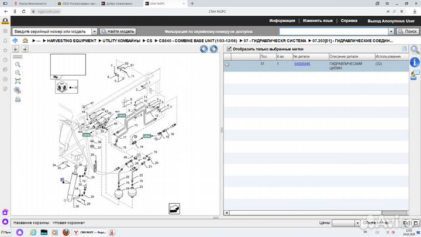Click the 'Найти модель' button
The height and width of the screenshot is (237, 421).
pos(118,31)
